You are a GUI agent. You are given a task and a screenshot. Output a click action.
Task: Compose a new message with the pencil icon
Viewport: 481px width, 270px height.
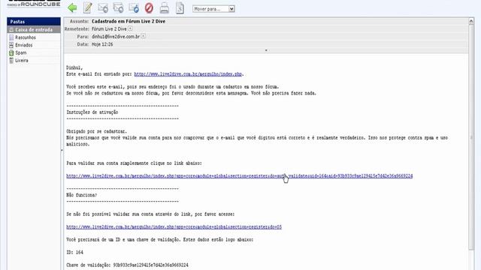tap(88, 8)
